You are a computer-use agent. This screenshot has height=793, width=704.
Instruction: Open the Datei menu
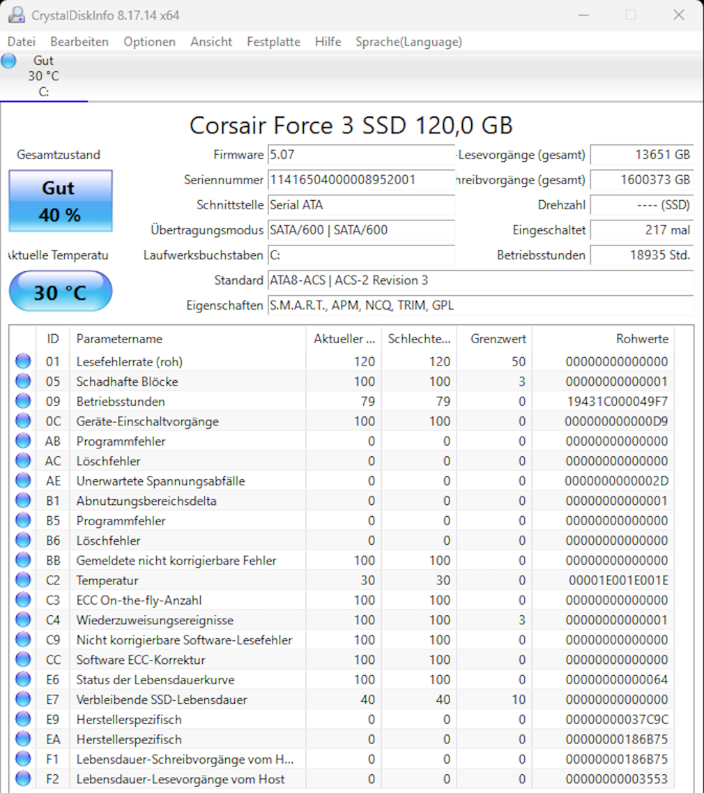[x=21, y=42]
